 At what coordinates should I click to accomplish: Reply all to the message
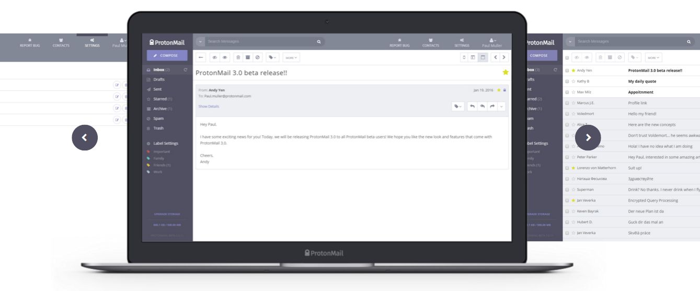(x=482, y=106)
